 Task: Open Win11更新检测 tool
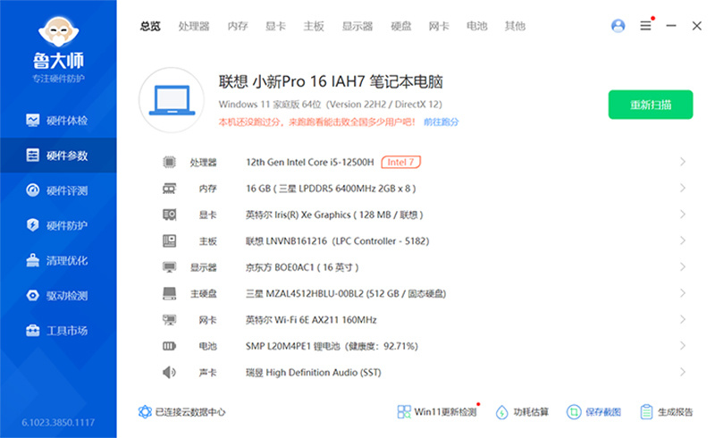pos(437,412)
